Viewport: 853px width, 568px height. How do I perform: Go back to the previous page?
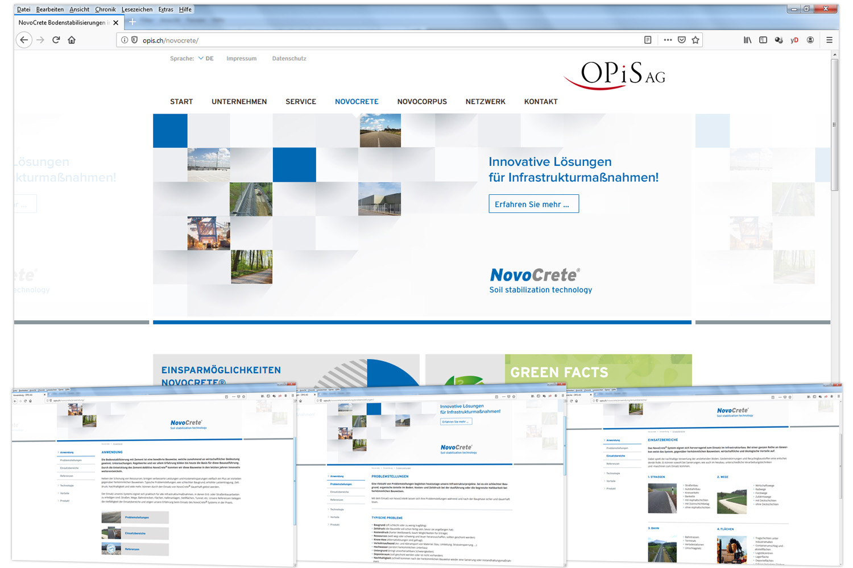pyautogui.click(x=24, y=40)
